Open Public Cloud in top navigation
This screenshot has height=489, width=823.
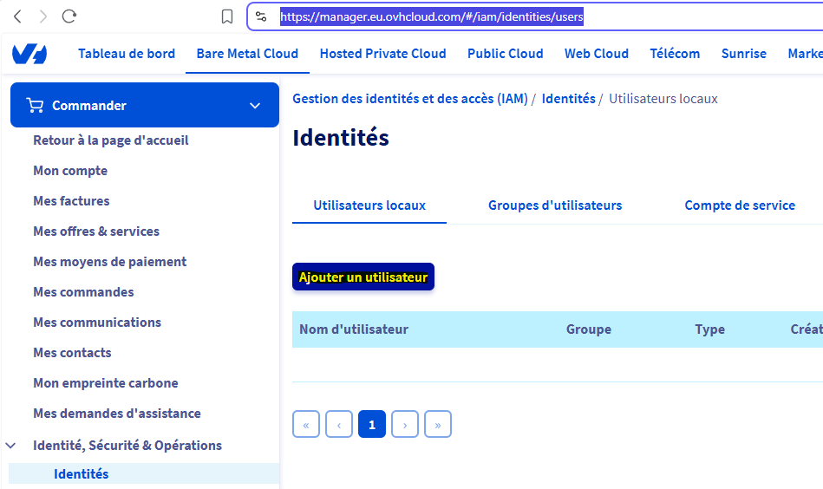click(x=505, y=54)
